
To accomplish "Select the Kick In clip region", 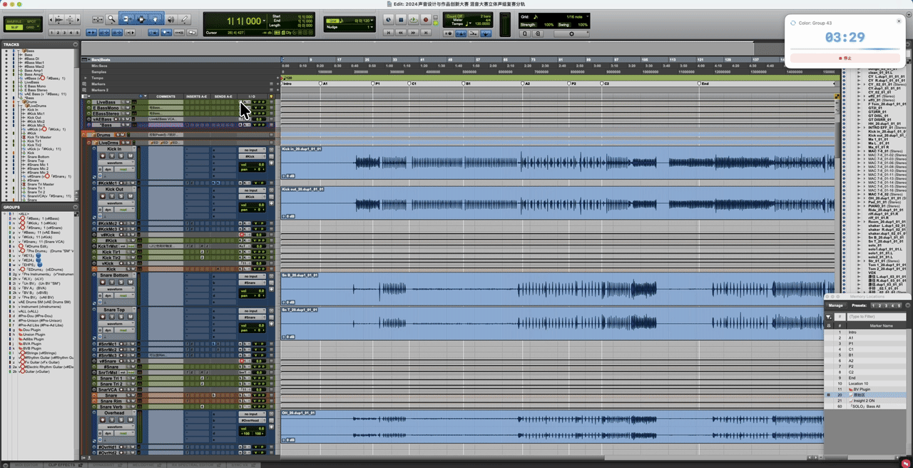I will click(558, 163).
